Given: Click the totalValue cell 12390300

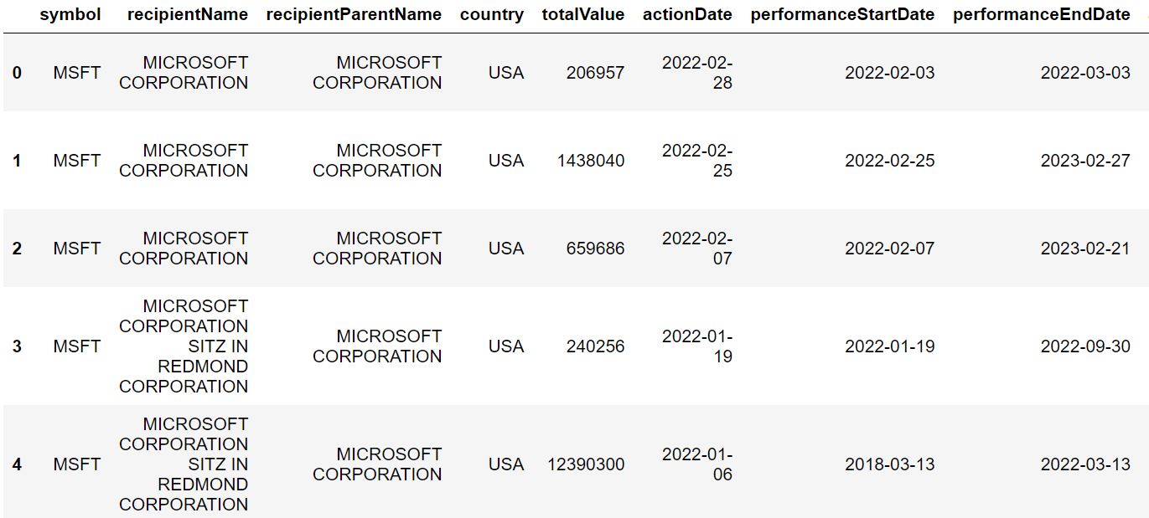Looking at the screenshot, I should point(586,464).
